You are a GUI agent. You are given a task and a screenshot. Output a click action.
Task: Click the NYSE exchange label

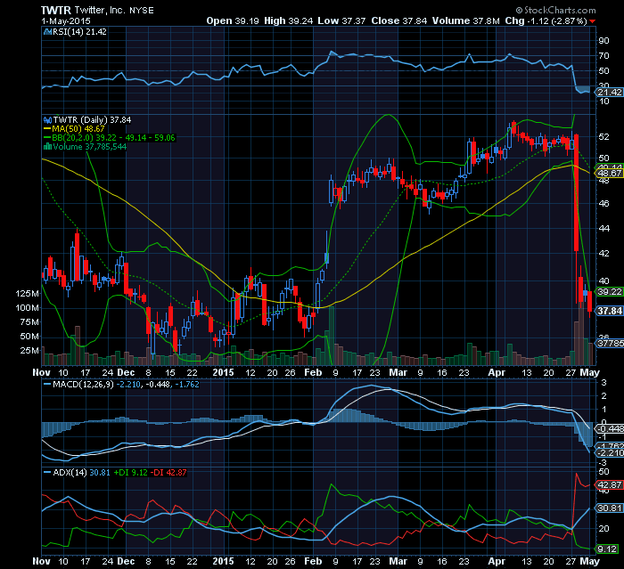point(141,11)
